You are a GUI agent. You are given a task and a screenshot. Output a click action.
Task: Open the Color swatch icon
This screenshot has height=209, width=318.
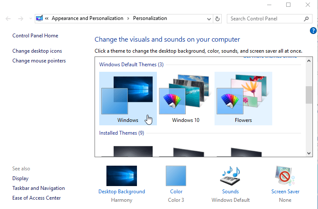point(176,176)
